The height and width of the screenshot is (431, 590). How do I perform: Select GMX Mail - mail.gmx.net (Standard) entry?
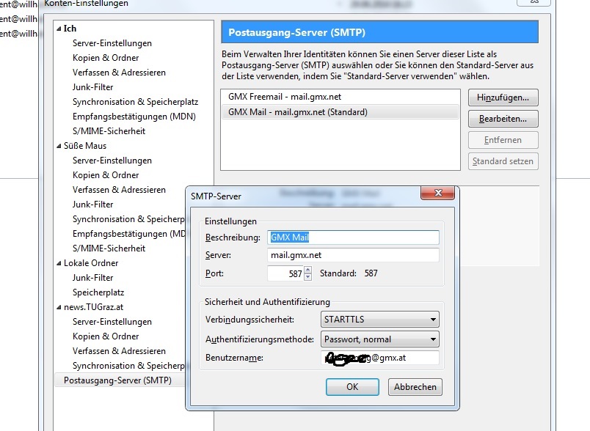pyautogui.click(x=340, y=112)
